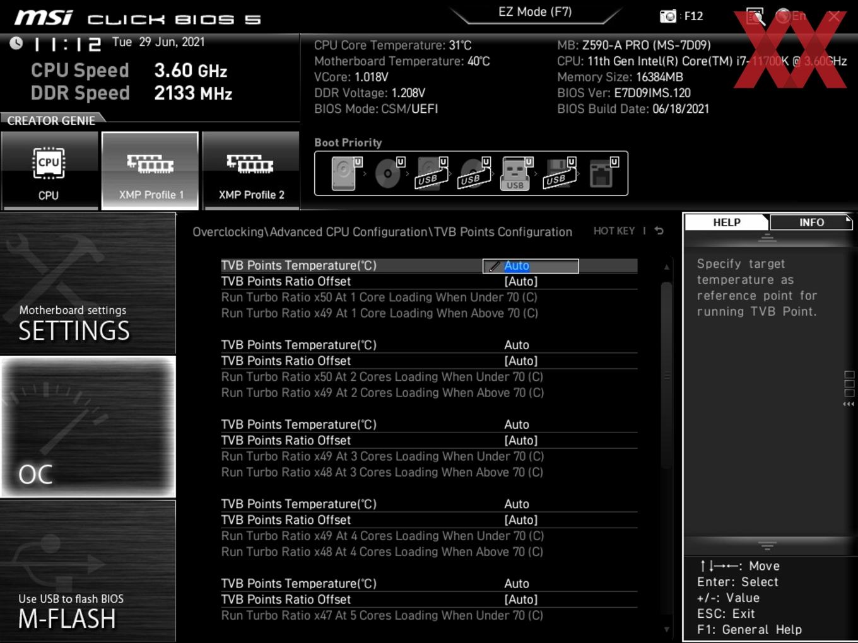Click the CREATOR GENIE label tab

click(x=52, y=120)
